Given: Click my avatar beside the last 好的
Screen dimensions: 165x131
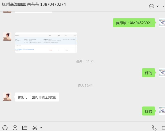Looking at the screenshot, I should pos(162,111).
